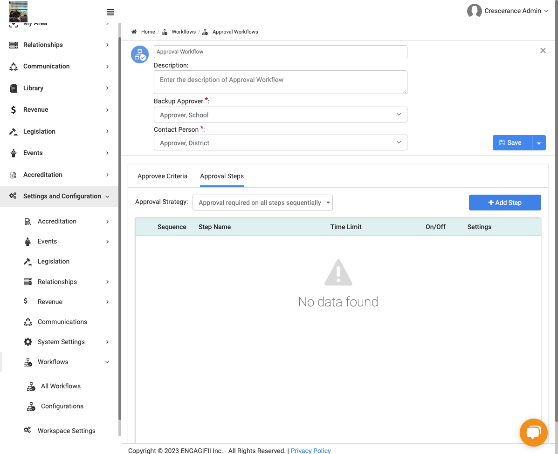Collapse the Workflows submenu chevron
558x454 pixels.
(107, 362)
